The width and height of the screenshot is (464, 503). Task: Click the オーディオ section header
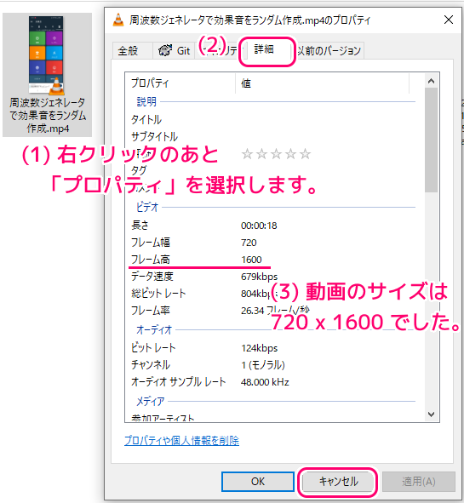coord(154,329)
